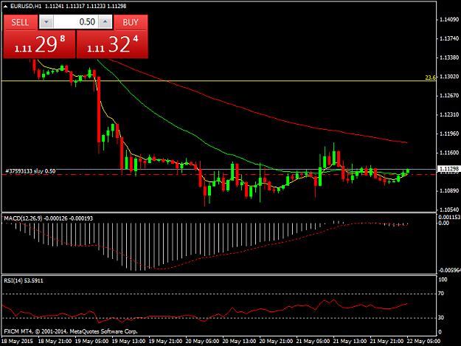This screenshot has height=346, width=461.
Task: Click the EURUSD,H1 chart title text
Action: (x=26, y=6)
